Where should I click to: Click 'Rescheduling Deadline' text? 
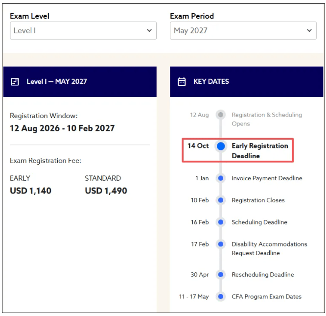tap(263, 275)
